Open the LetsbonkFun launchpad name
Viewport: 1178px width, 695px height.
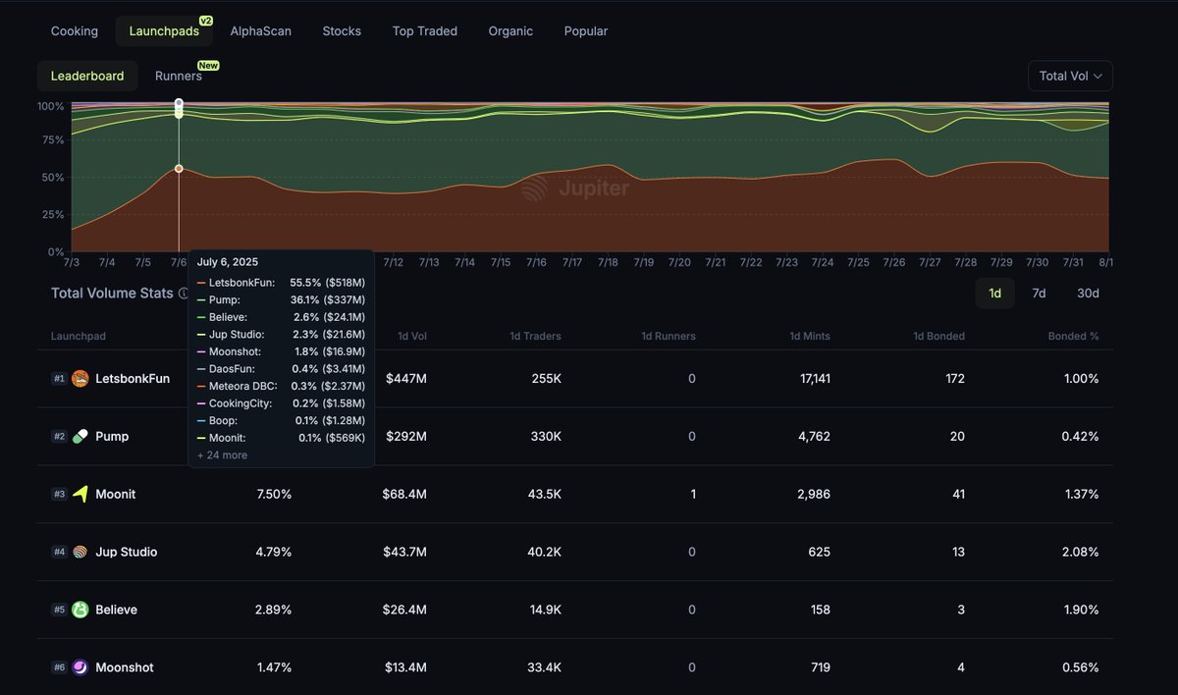pos(132,379)
